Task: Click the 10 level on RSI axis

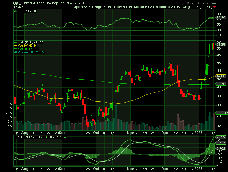Action: click(219, 35)
